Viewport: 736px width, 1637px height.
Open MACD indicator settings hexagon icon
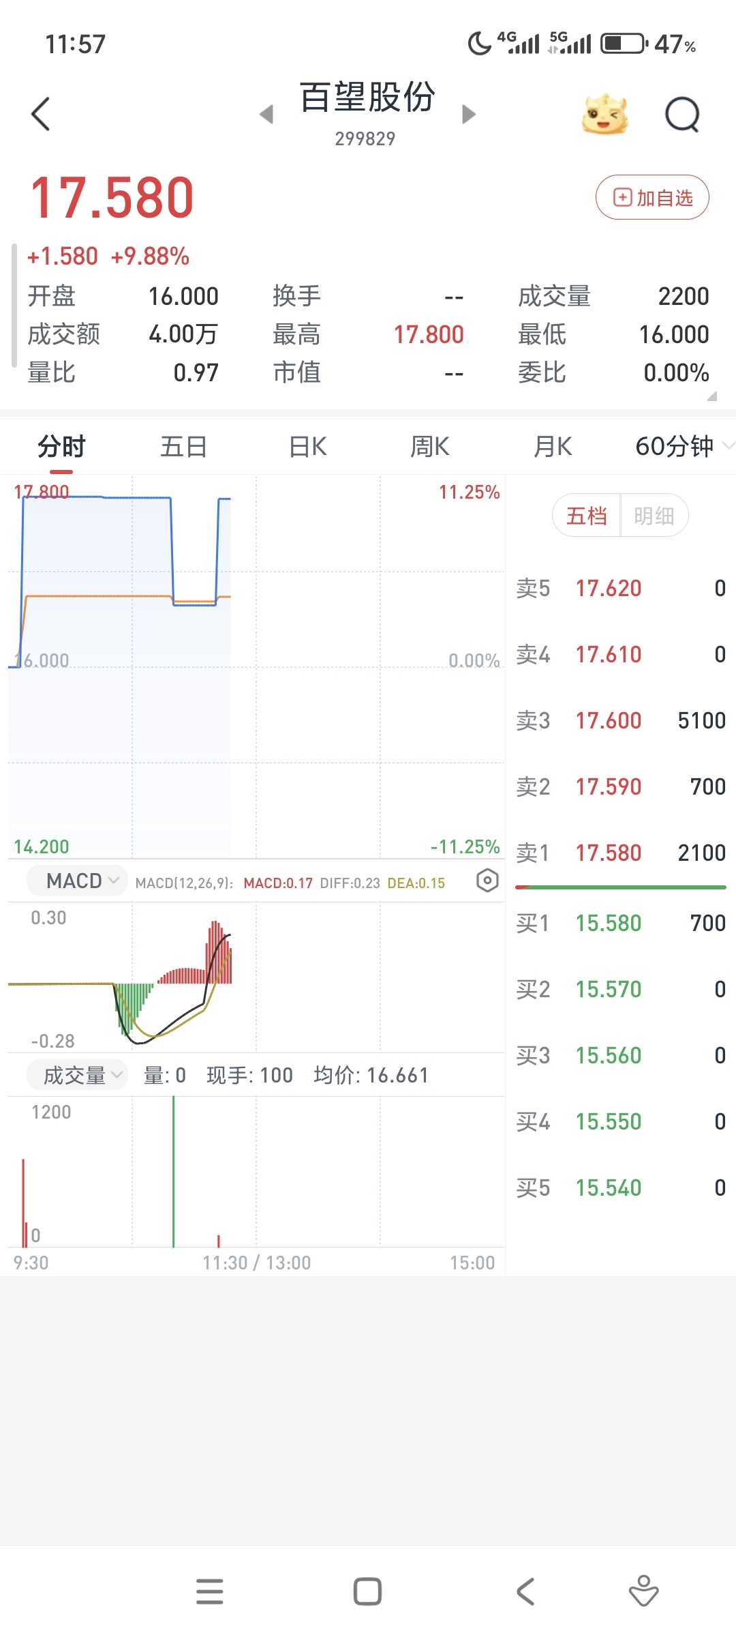click(487, 881)
